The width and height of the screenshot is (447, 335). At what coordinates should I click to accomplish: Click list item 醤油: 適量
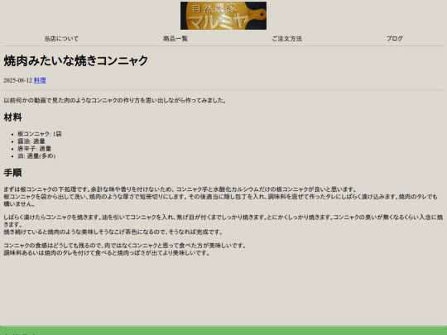(x=31, y=141)
